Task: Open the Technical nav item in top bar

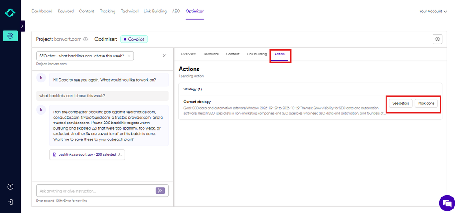Action: pos(130,11)
